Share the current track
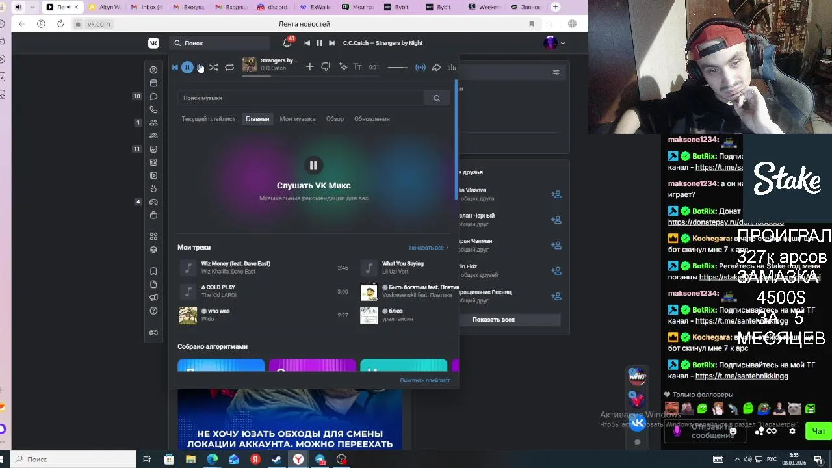 (x=436, y=67)
